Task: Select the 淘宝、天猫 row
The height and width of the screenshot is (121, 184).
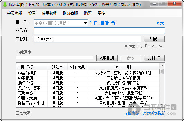Action: click(88, 98)
